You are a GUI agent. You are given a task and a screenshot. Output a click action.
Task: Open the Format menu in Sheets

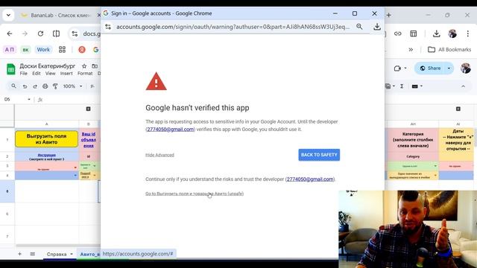point(85,74)
